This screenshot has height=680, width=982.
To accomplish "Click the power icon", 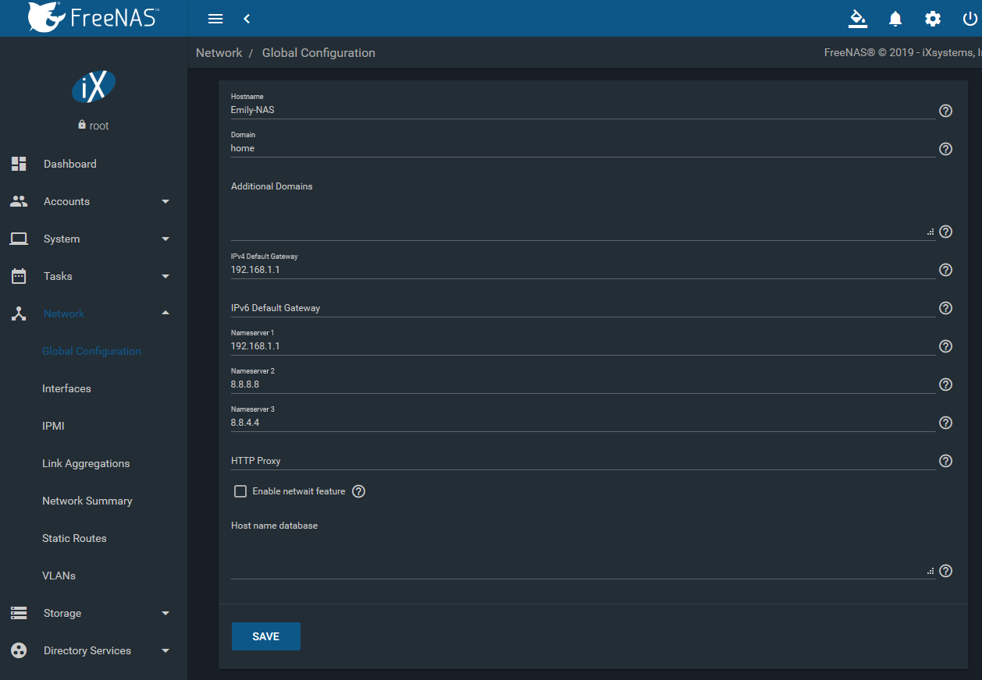I will pos(970,19).
